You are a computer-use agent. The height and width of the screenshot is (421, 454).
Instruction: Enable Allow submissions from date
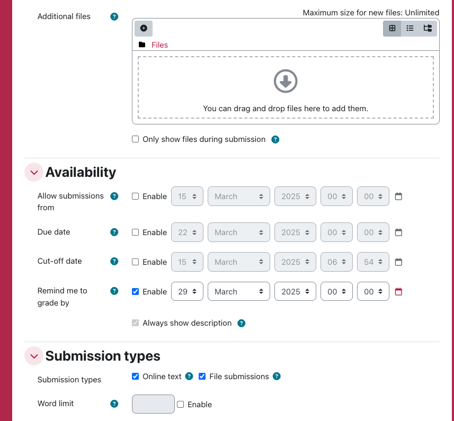pos(135,196)
